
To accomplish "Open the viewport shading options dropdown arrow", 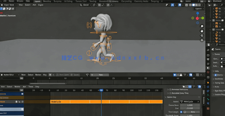I will click(202, 5).
